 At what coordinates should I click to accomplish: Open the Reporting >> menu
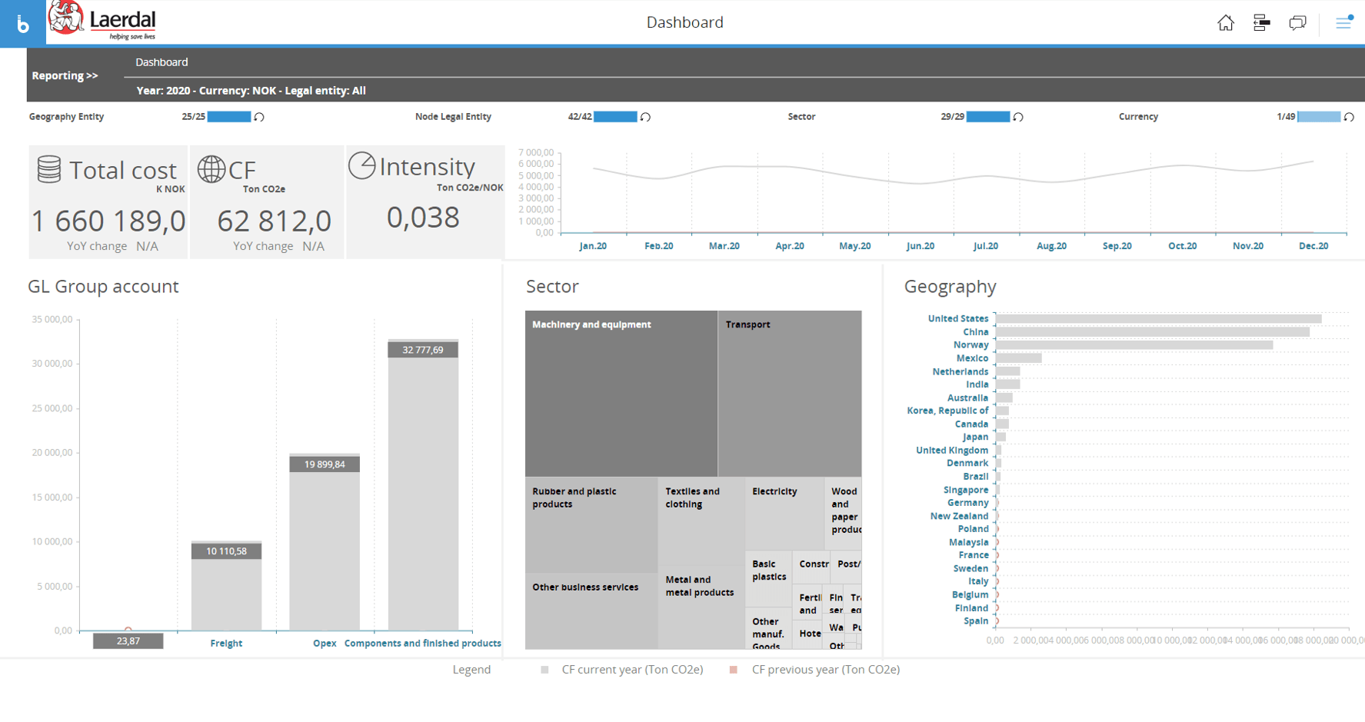(65, 75)
